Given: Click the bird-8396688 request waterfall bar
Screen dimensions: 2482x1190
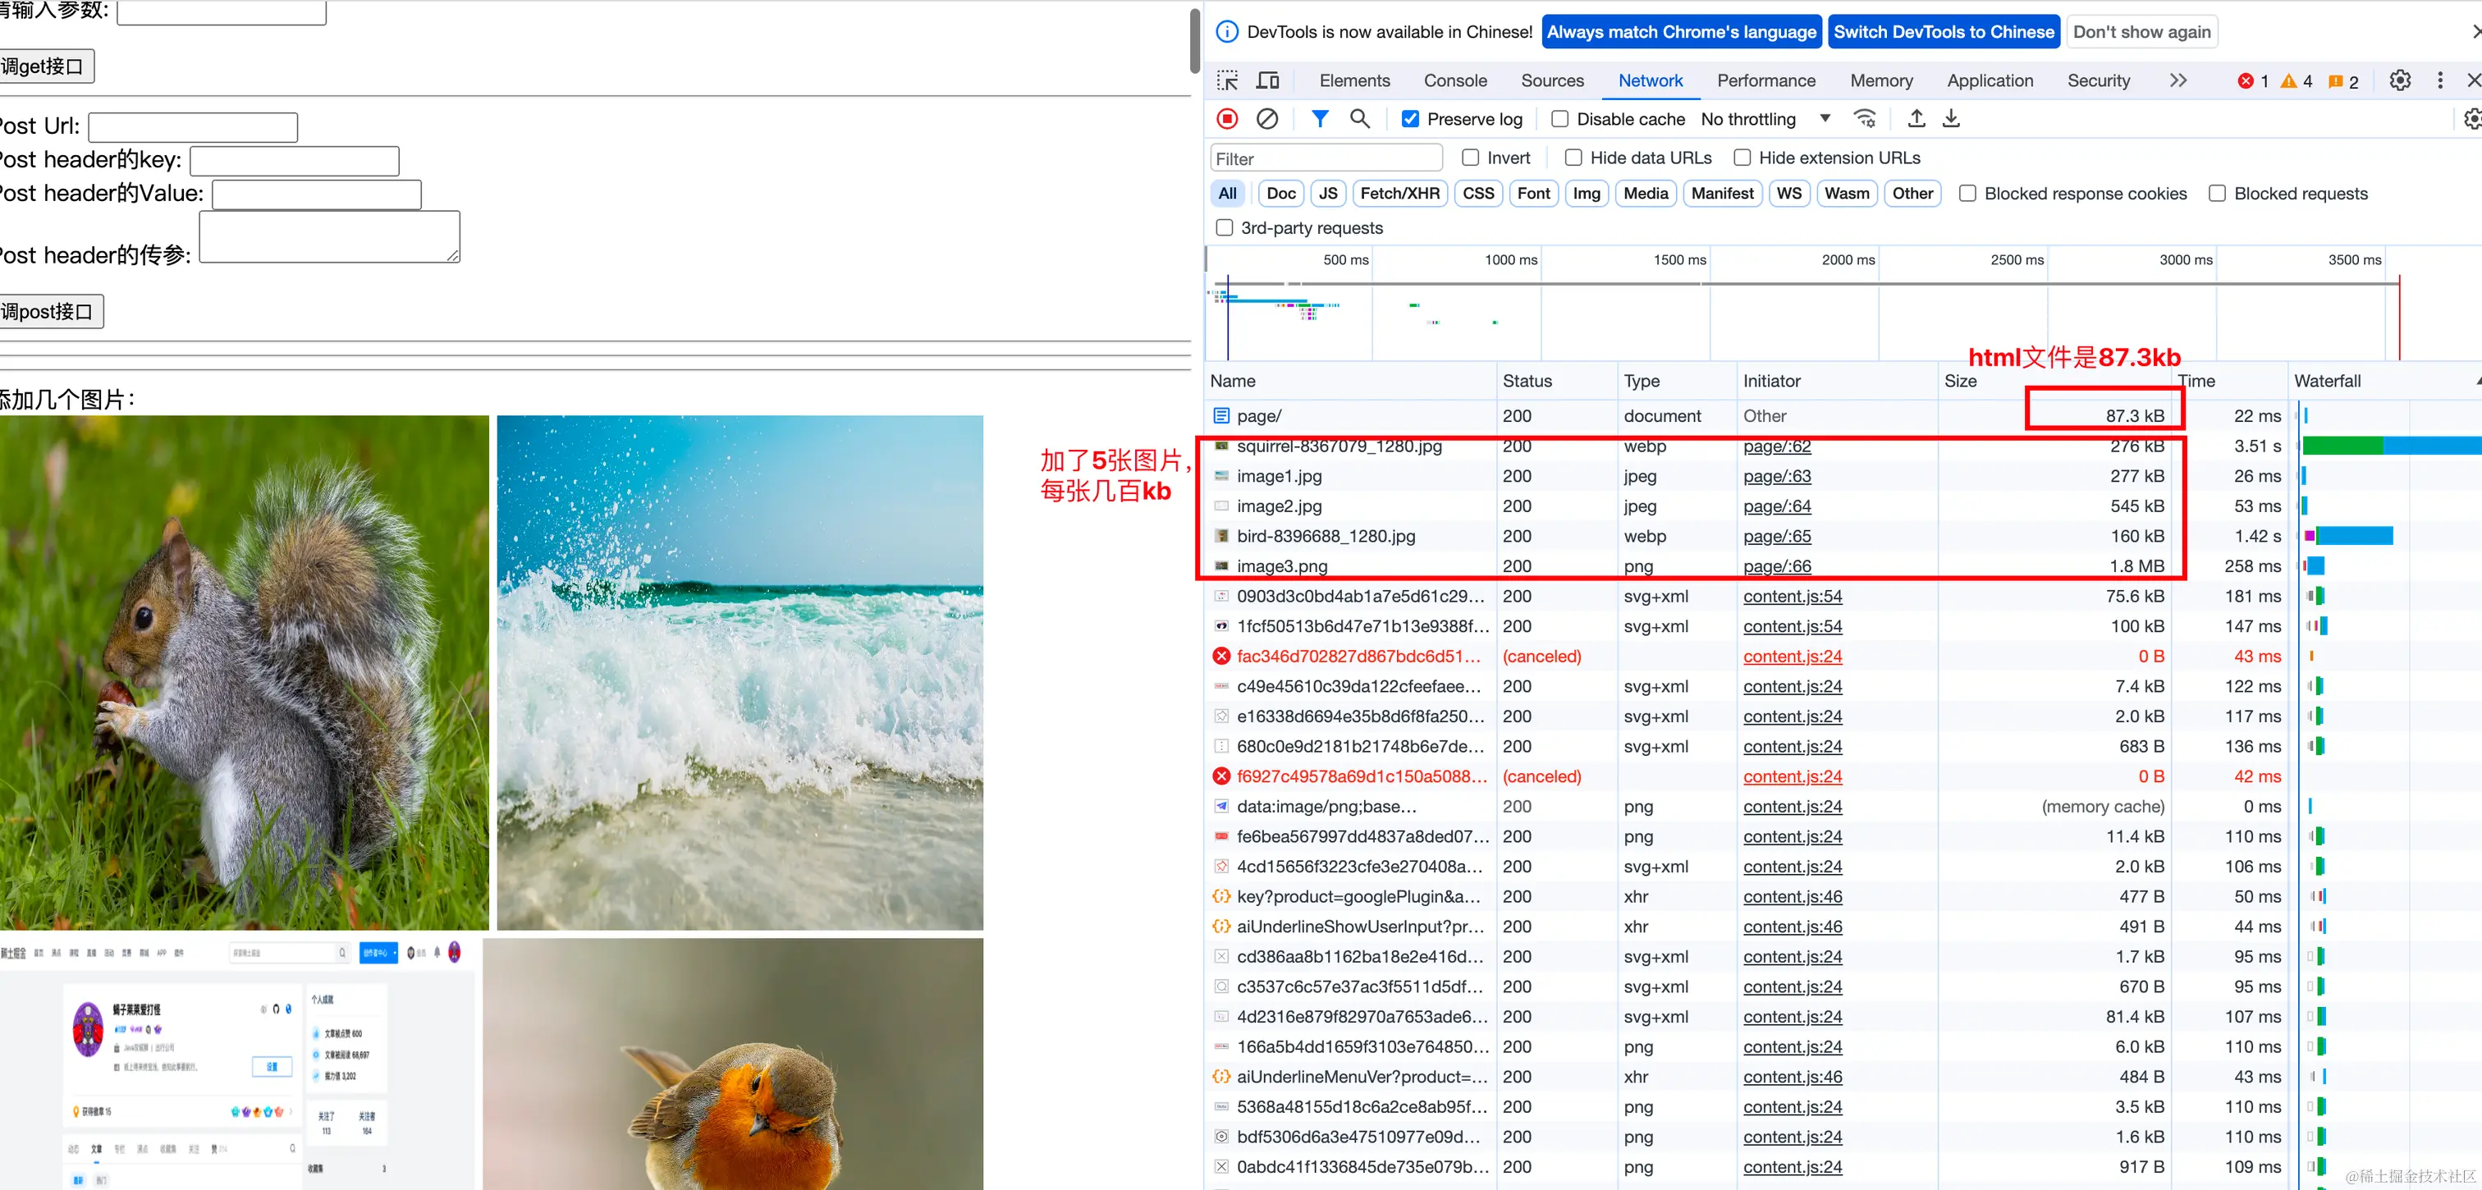Looking at the screenshot, I should pos(2349,537).
